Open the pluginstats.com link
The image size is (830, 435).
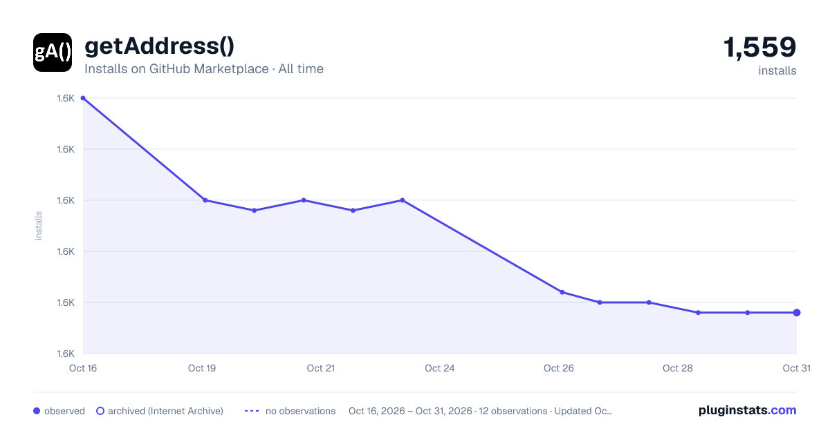748,410
